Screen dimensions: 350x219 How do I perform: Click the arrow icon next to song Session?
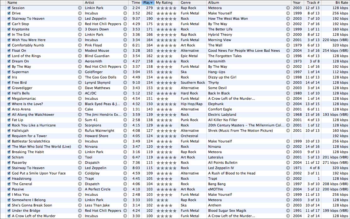click(x=80, y=8)
